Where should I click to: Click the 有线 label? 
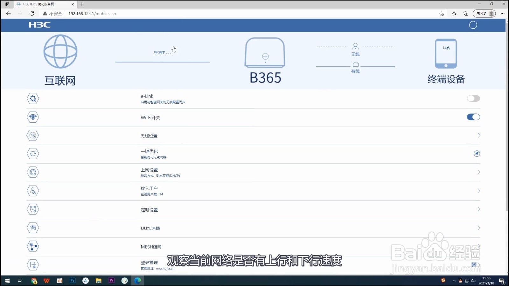(355, 71)
